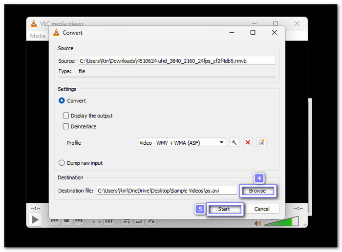This screenshot has height=252, width=342.
Task: Maximize the VLC media player window
Action: 276,23
